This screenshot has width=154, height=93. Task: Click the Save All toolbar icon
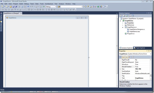point(16,7)
